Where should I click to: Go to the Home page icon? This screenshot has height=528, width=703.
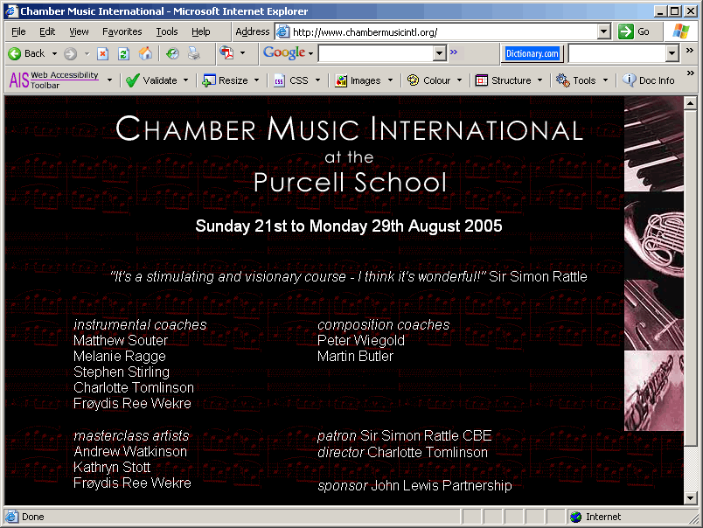(145, 53)
